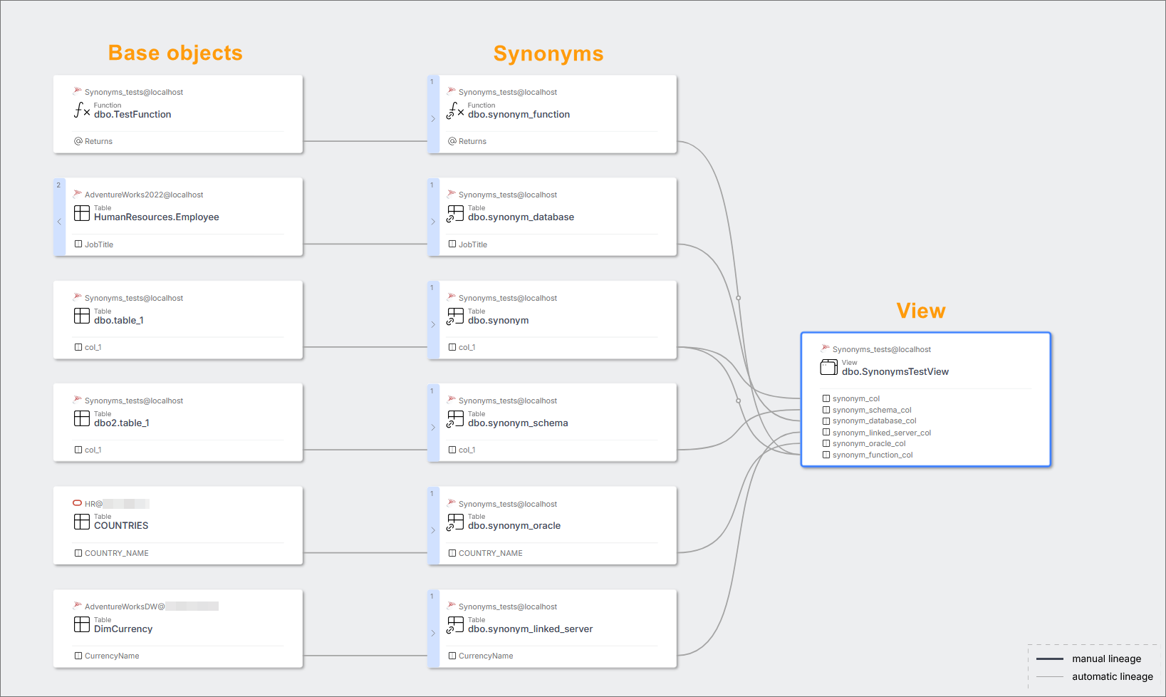Click the SQL Server icon on the dbo.TestFunction card
This screenshot has height=697, width=1166.
click(x=78, y=91)
